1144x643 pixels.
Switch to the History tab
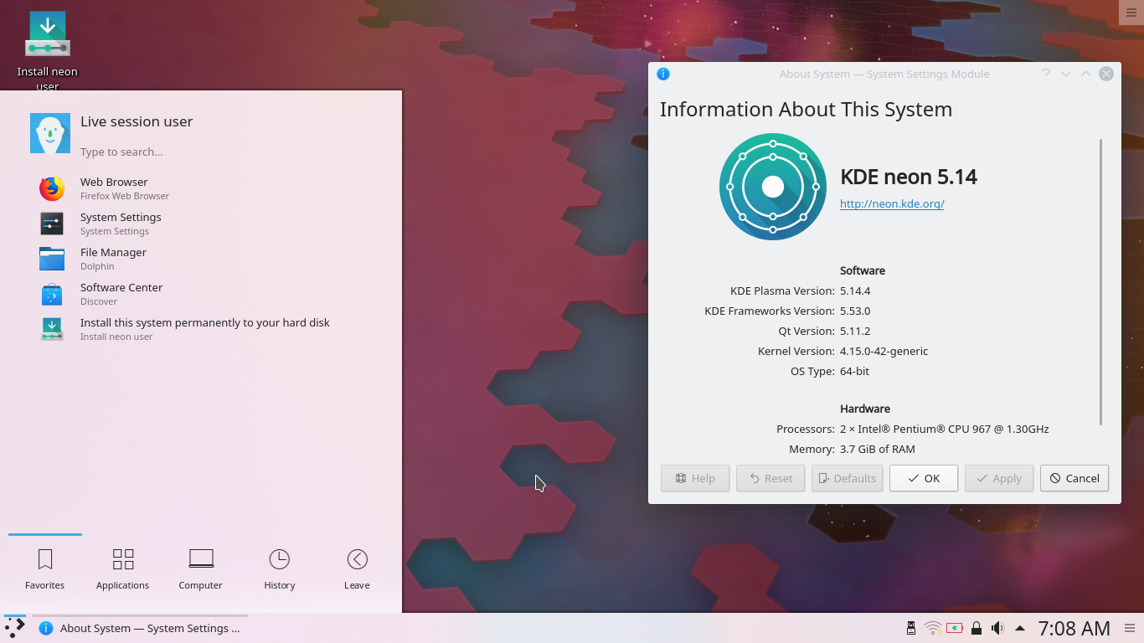pos(279,568)
